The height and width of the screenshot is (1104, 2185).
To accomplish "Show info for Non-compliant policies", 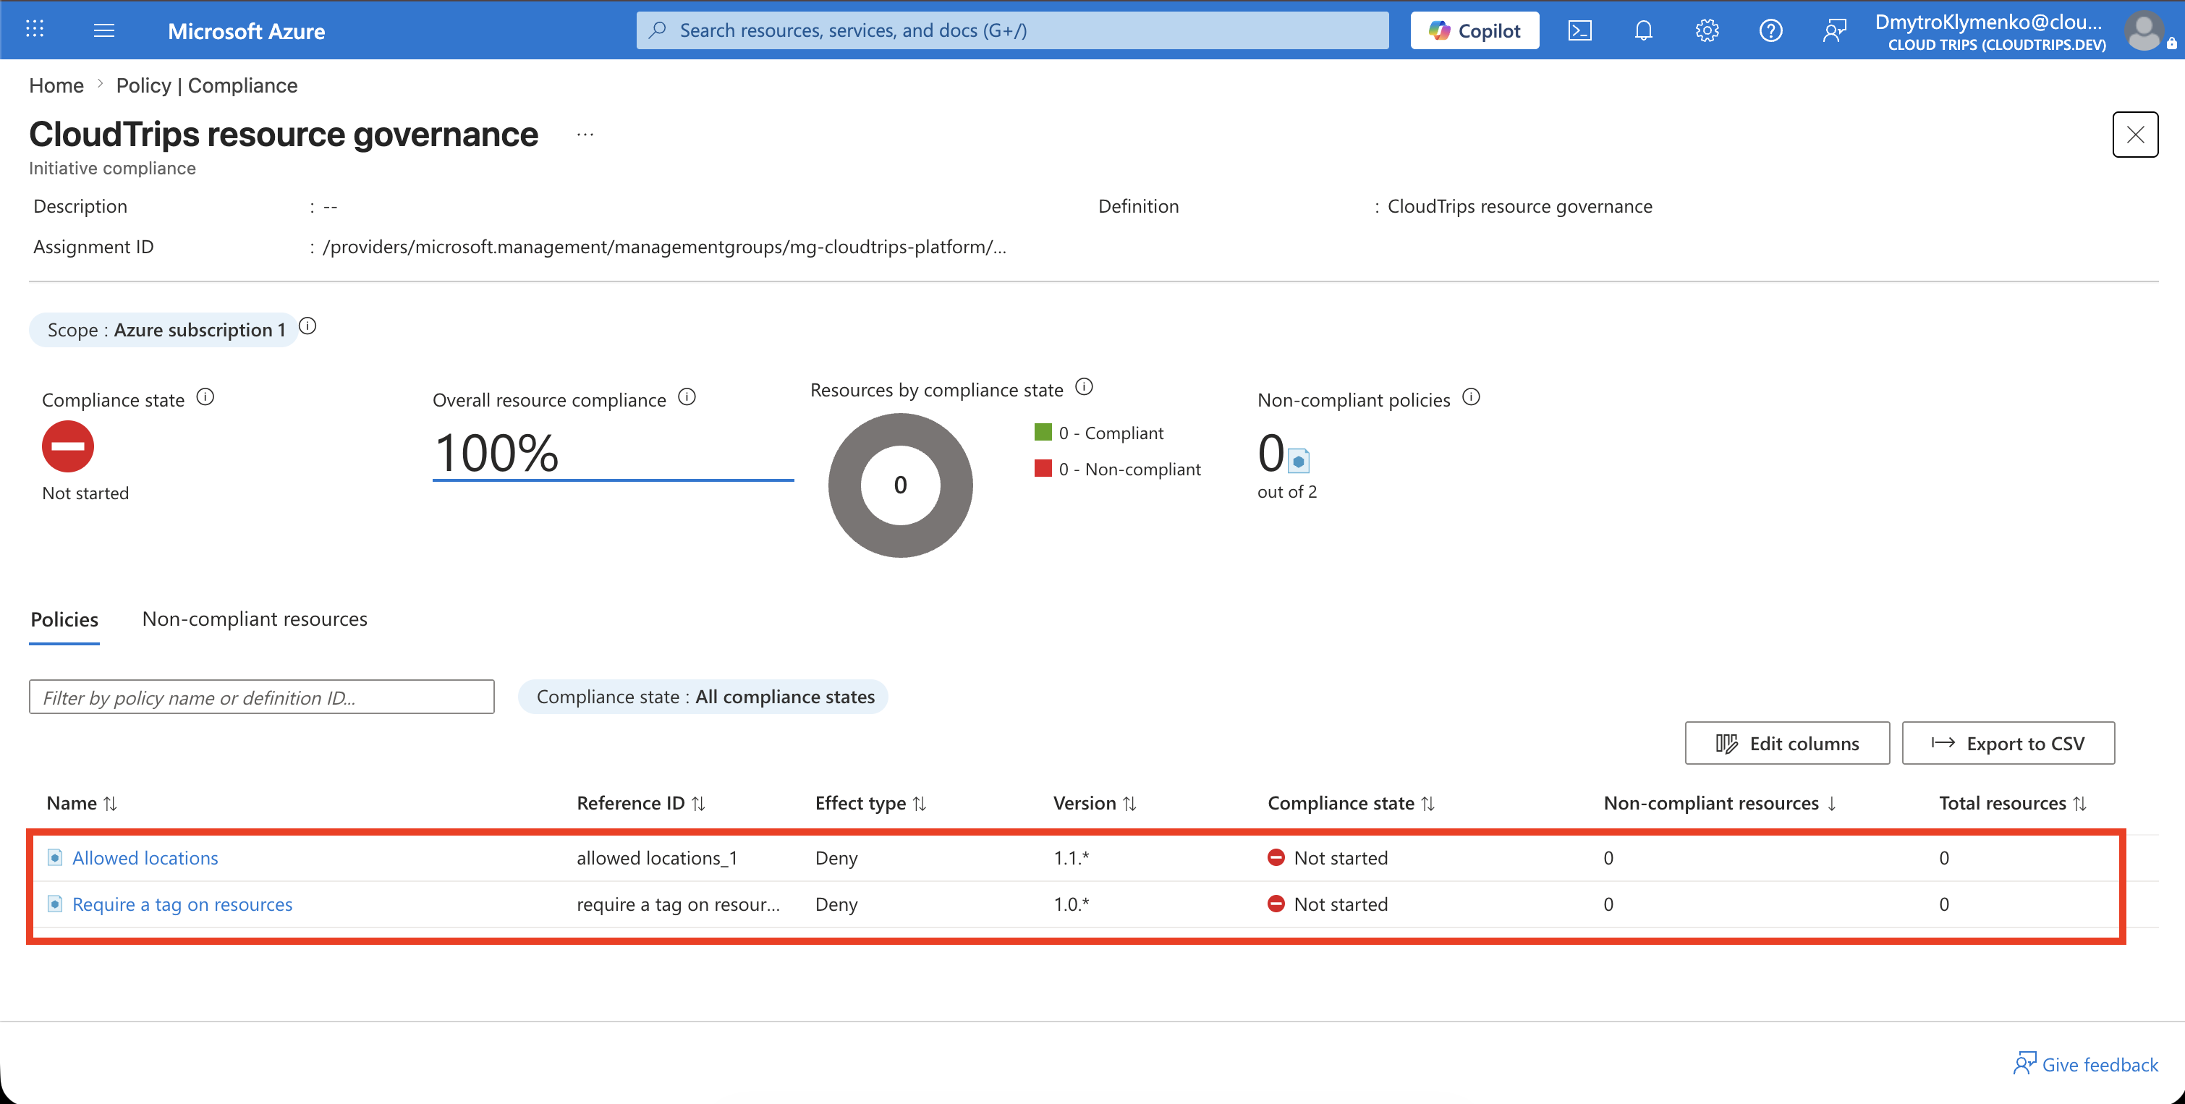I will [1472, 397].
